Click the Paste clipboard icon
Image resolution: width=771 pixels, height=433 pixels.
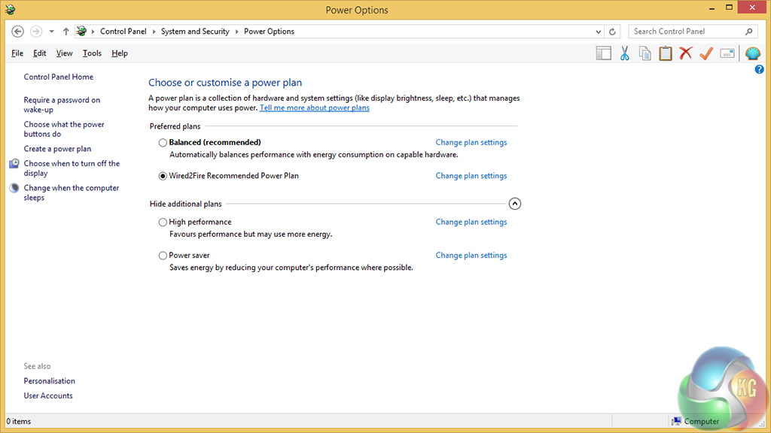click(665, 53)
